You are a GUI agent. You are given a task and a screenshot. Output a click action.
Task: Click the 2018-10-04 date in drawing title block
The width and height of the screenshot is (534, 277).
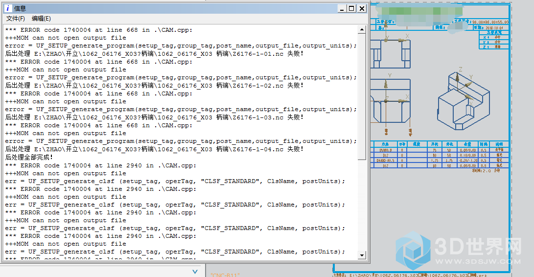tap(494, 28)
